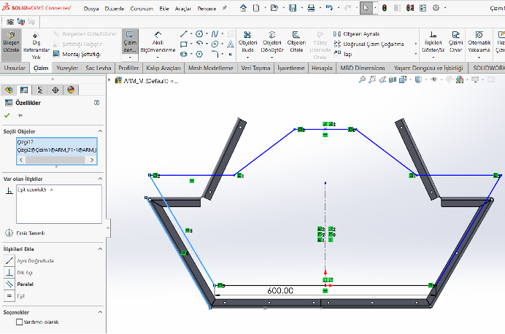
Task: Add the Paralel relation
Action: click(19, 284)
